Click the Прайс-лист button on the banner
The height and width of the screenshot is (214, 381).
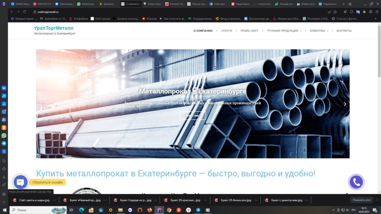(x=193, y=116)
